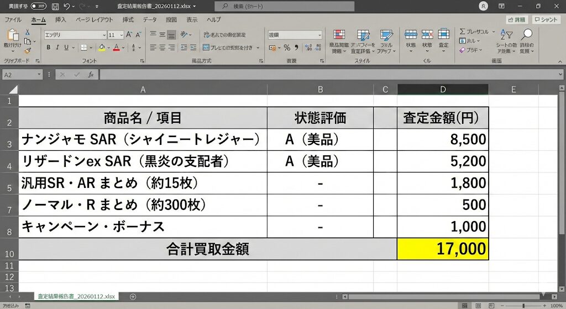Click the Undo arrow icon

point(67,7)
